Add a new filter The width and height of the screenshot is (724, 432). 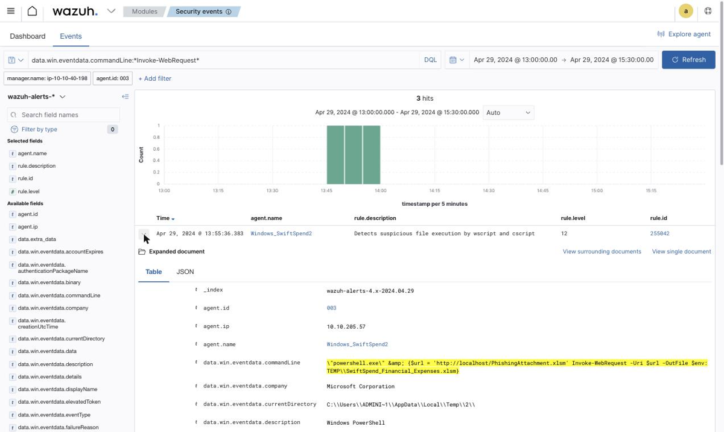[155, 78]
